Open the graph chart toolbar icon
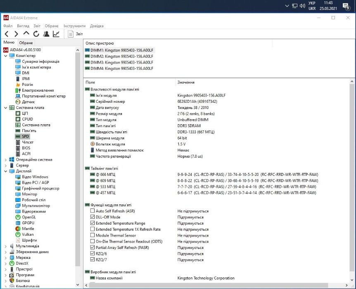The image size is (356, 289). (x=56, y=34)
